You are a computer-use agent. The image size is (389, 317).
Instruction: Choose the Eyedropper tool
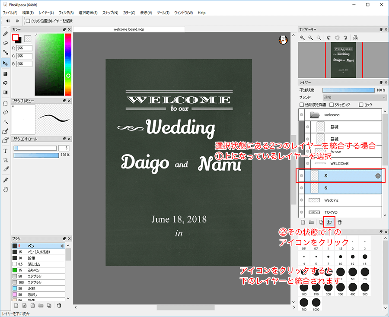(5, 180)
